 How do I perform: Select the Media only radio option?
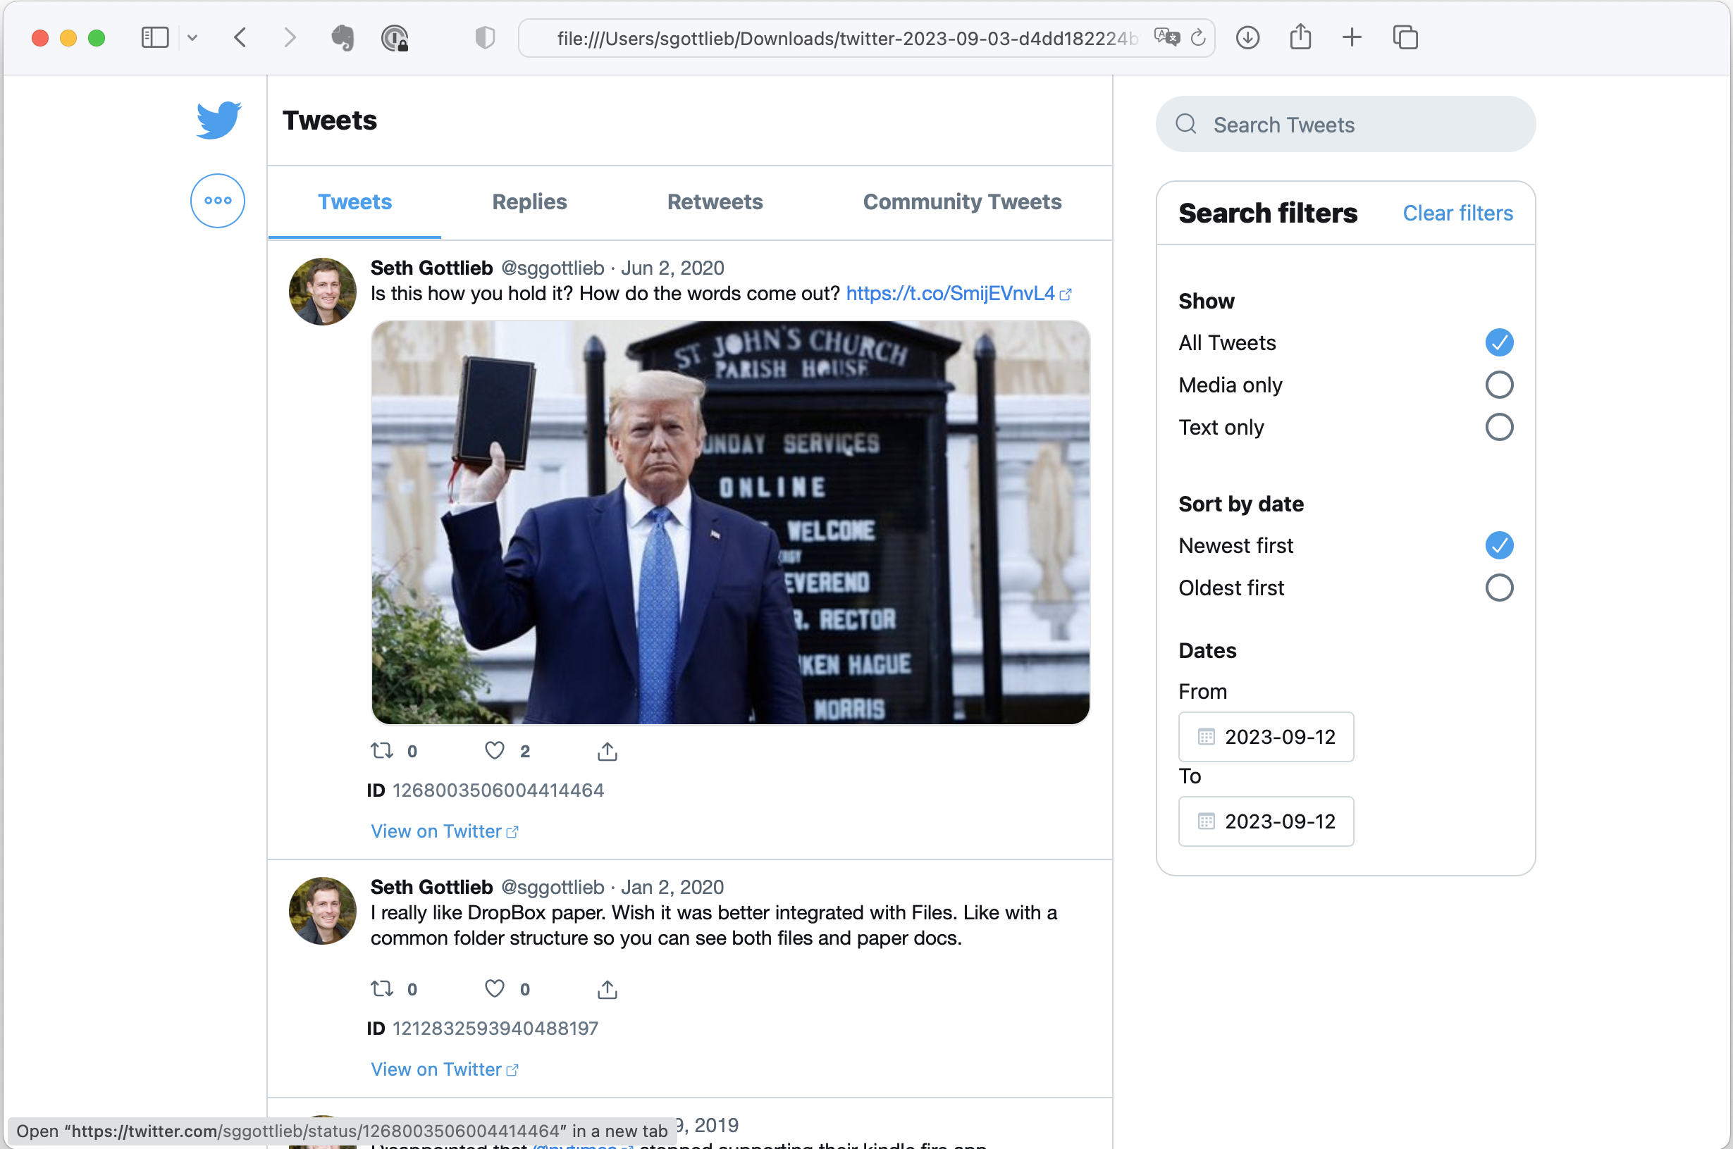(1499, 385)
